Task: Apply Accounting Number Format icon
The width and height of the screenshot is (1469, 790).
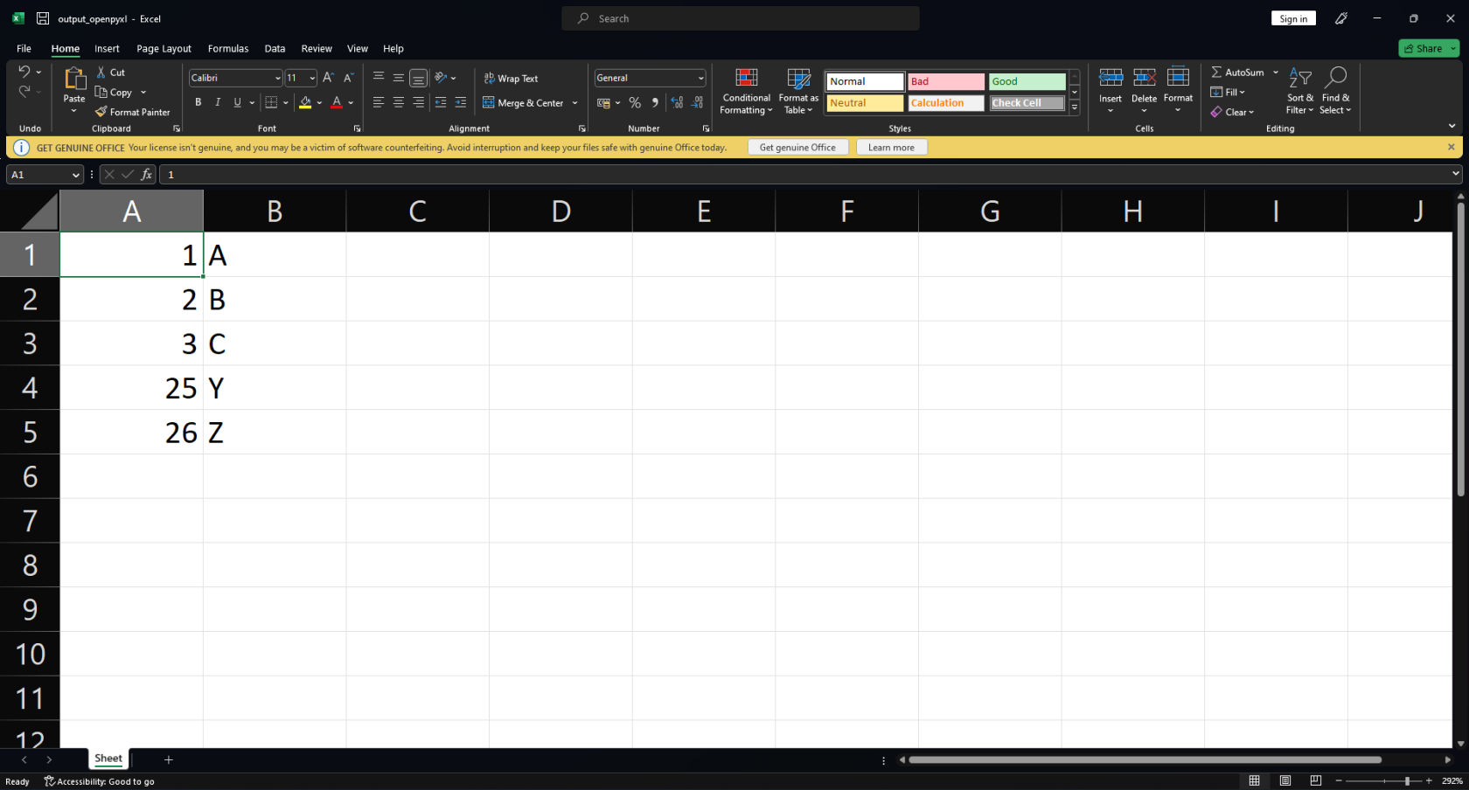Action: [603, 102]
